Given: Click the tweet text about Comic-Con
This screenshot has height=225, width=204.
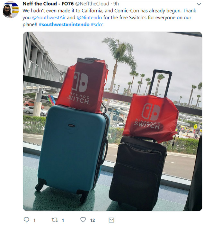Looking at the screenshot, I should point(109,17).
